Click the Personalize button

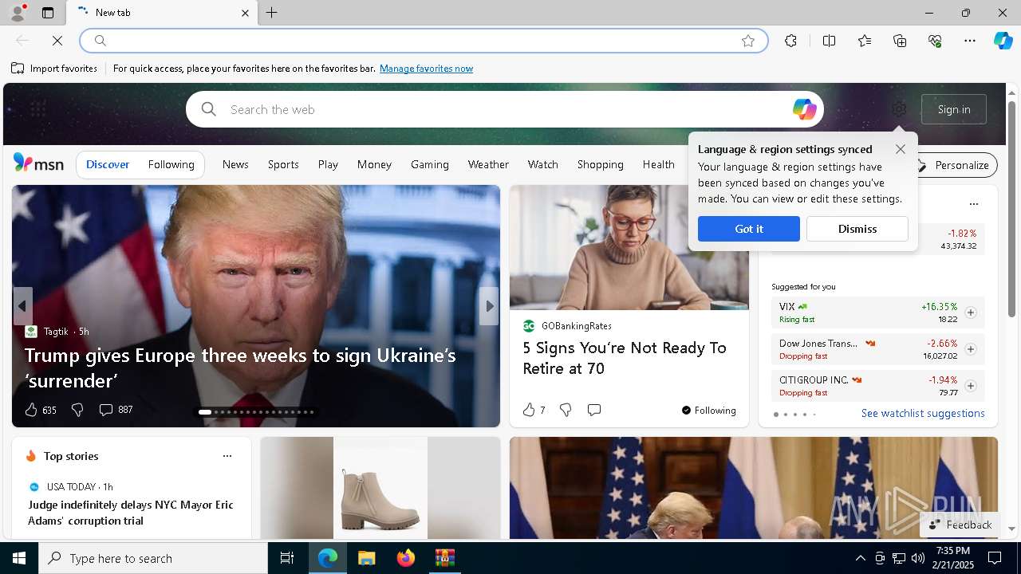(x=954, y=165)
